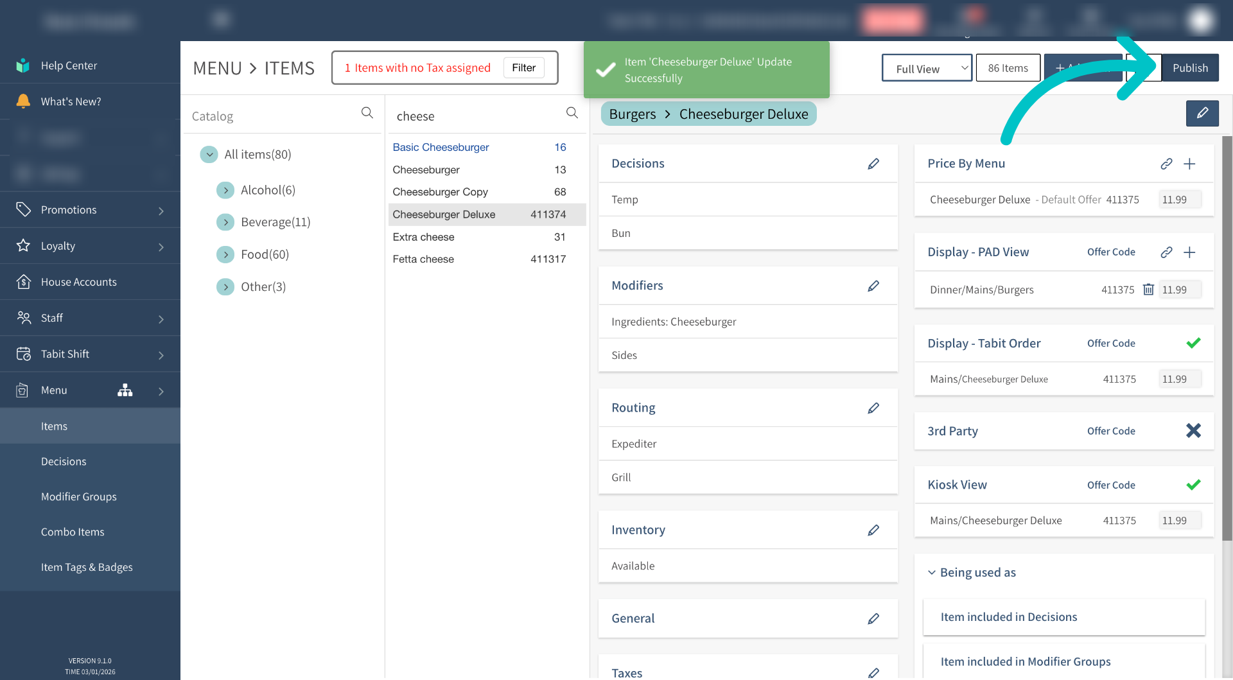The width and height of the screenshot is (1233, 680).
Task: Open the Full View dropdown
Action: (x=926, y=68)
